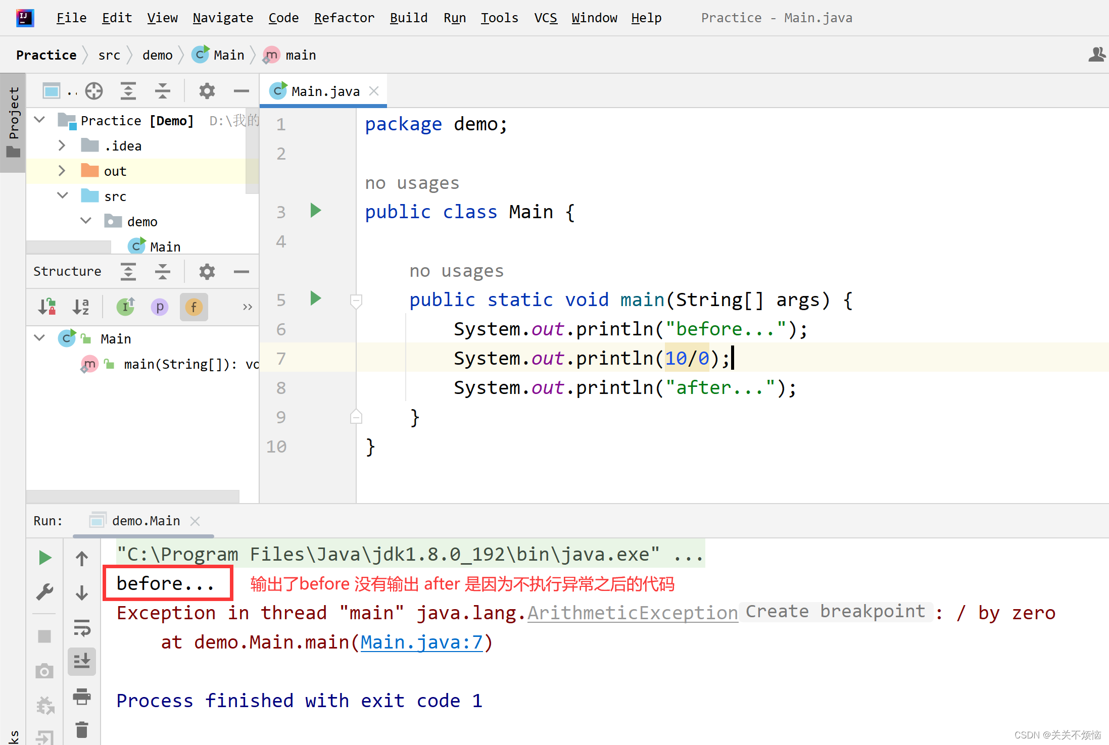Open the Project panel settings gear

click(207, 91)
